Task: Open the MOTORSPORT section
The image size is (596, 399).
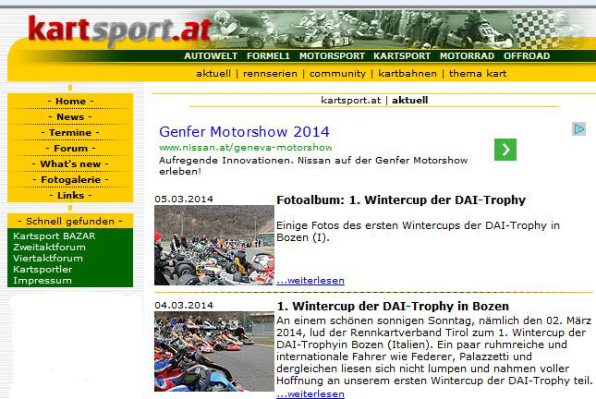Action: click(332, 55)
